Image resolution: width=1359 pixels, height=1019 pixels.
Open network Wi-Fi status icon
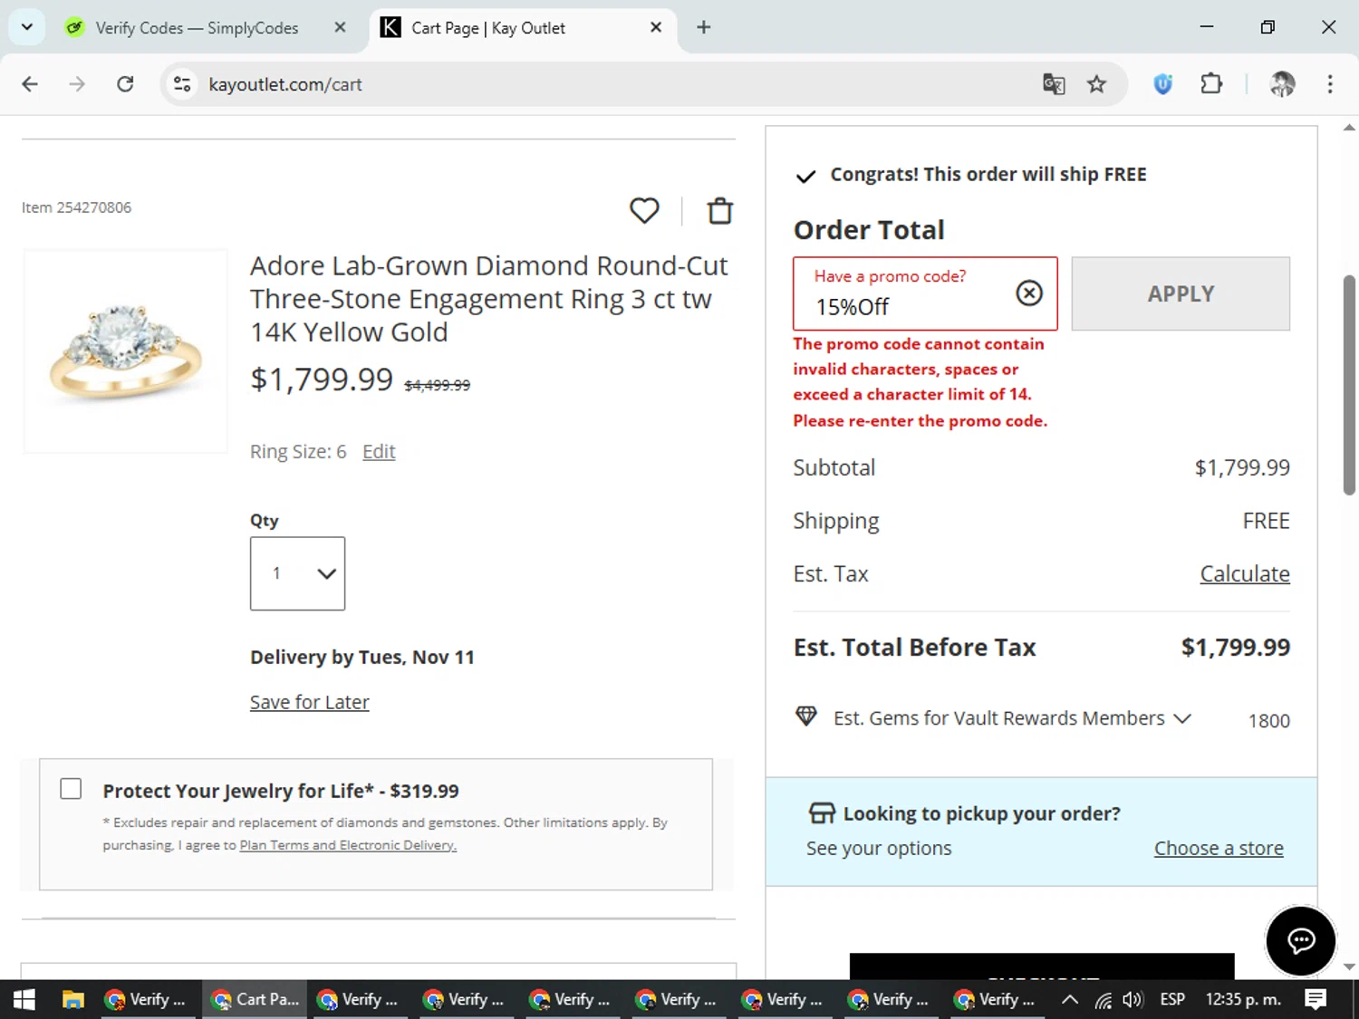tap(1104, 1000)
